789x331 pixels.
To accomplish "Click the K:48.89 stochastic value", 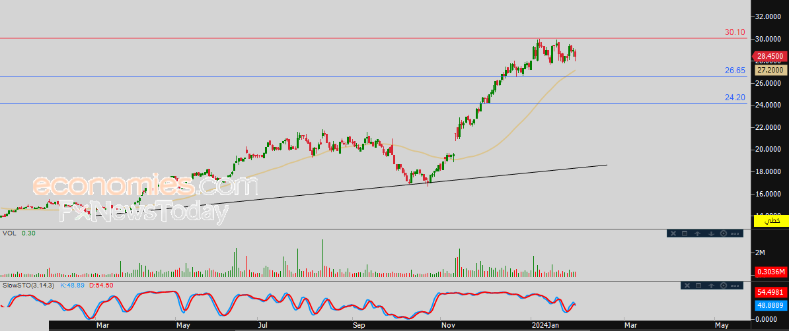I will (x=73, y=286).
